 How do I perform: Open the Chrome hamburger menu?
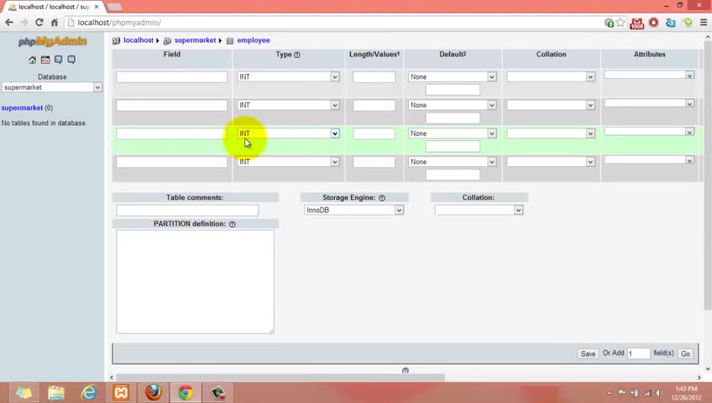tap(704, 22)
